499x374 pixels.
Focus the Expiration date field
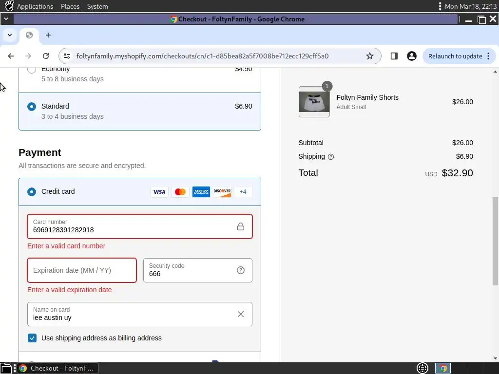tap(82, 270)
